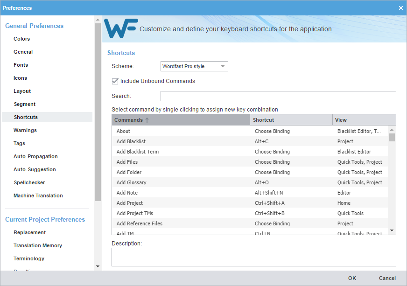Go to Fonts preferences
This screenshot has width=407, height=286.
point(21,65)
